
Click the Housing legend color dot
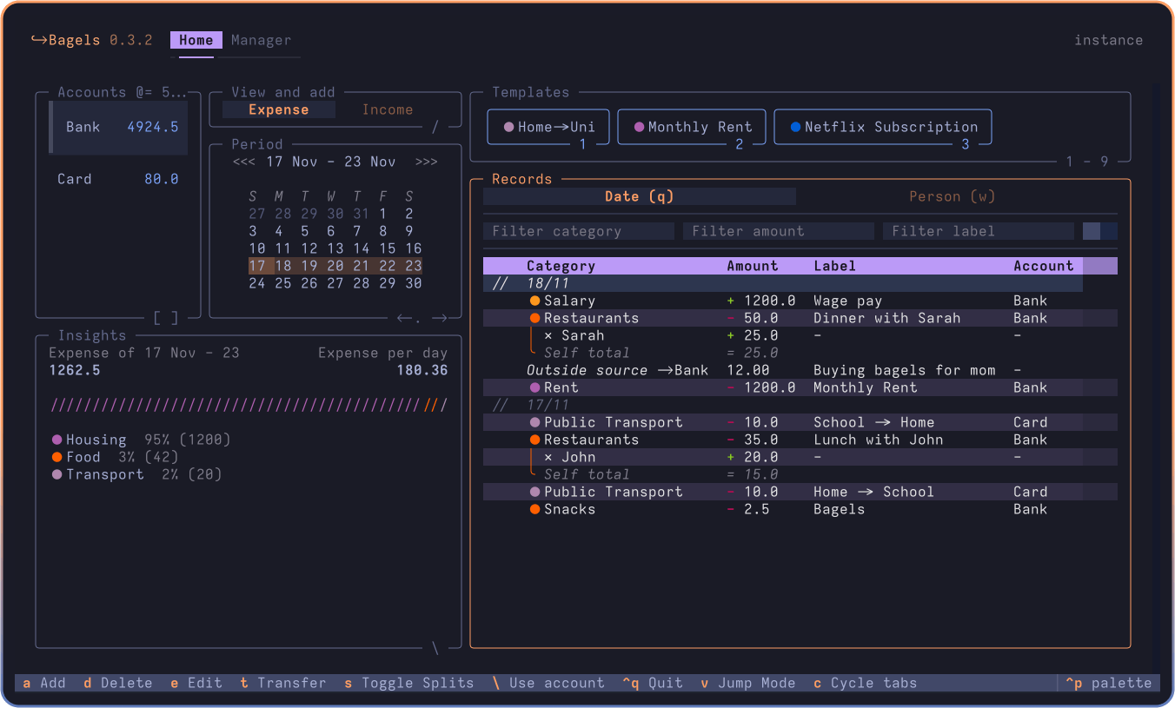click(57, 440)
